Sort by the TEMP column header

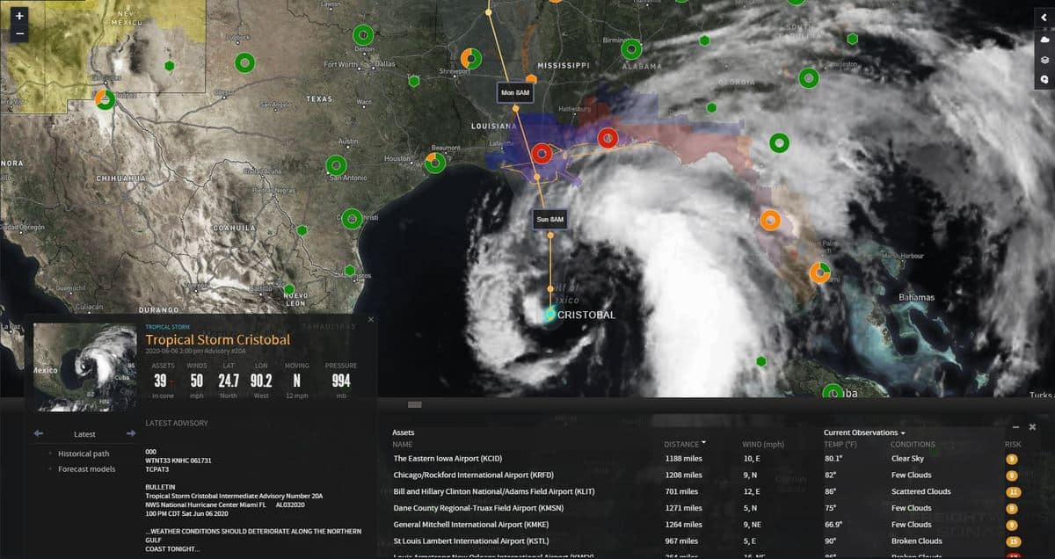click(x=839, y=444)
